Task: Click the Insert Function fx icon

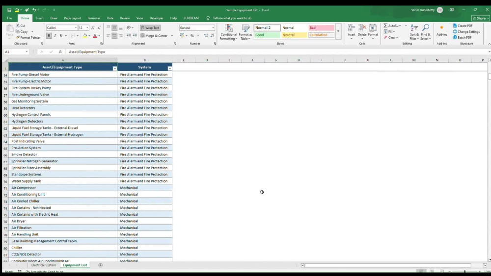Action: tap(60, 51)
